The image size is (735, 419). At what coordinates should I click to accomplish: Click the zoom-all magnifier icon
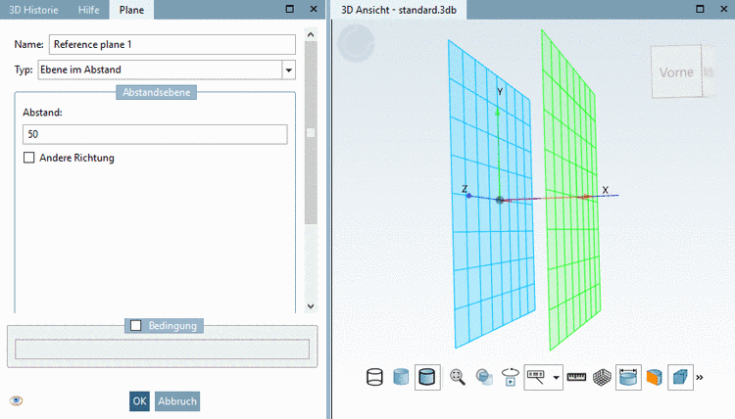point(458,377)
